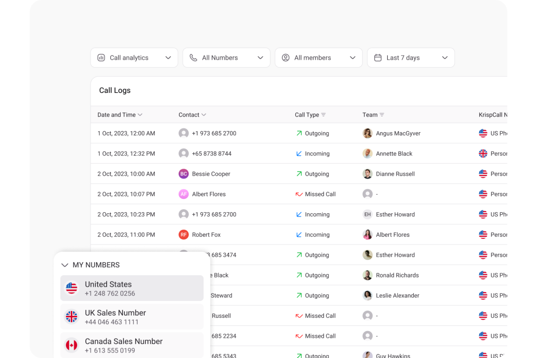Click the green outgoing call arrow on the first row

click(299, 133)
